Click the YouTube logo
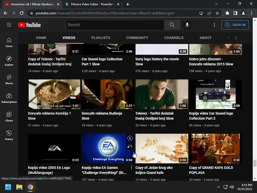The width and height of the screenshot is (257, 193). [x=29, y=25]
